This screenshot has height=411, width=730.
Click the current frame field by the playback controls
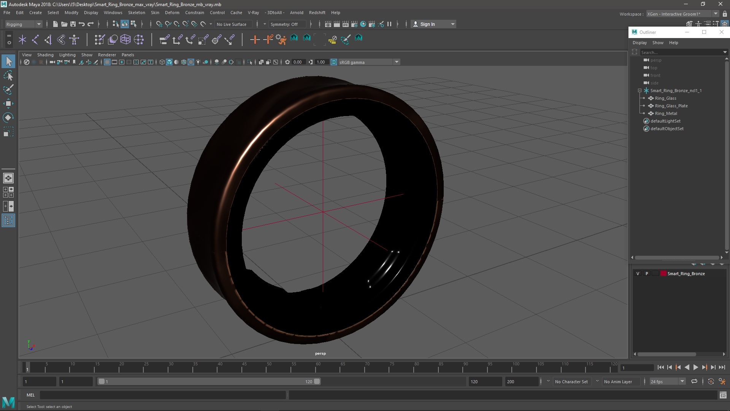point(637,368)
